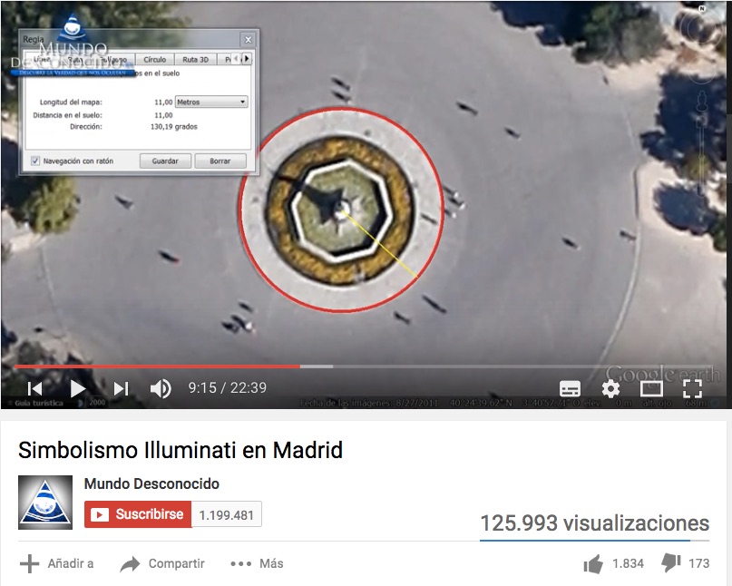Click the Compartir share arrow

click(x=130, y=564)
